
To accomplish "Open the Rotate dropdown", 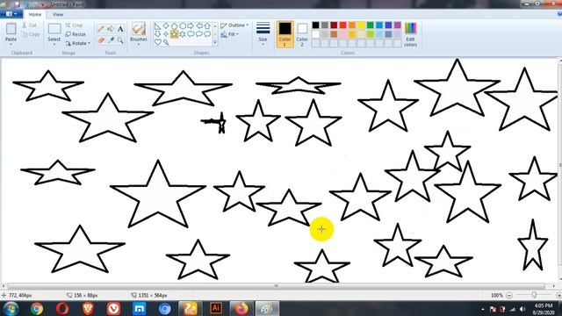I will (77, 43).
